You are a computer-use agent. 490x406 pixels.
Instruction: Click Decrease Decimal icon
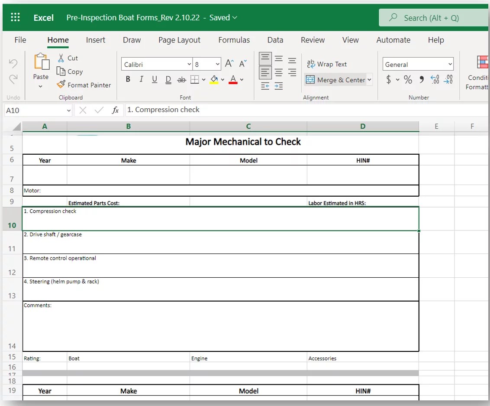pos(448,79)
